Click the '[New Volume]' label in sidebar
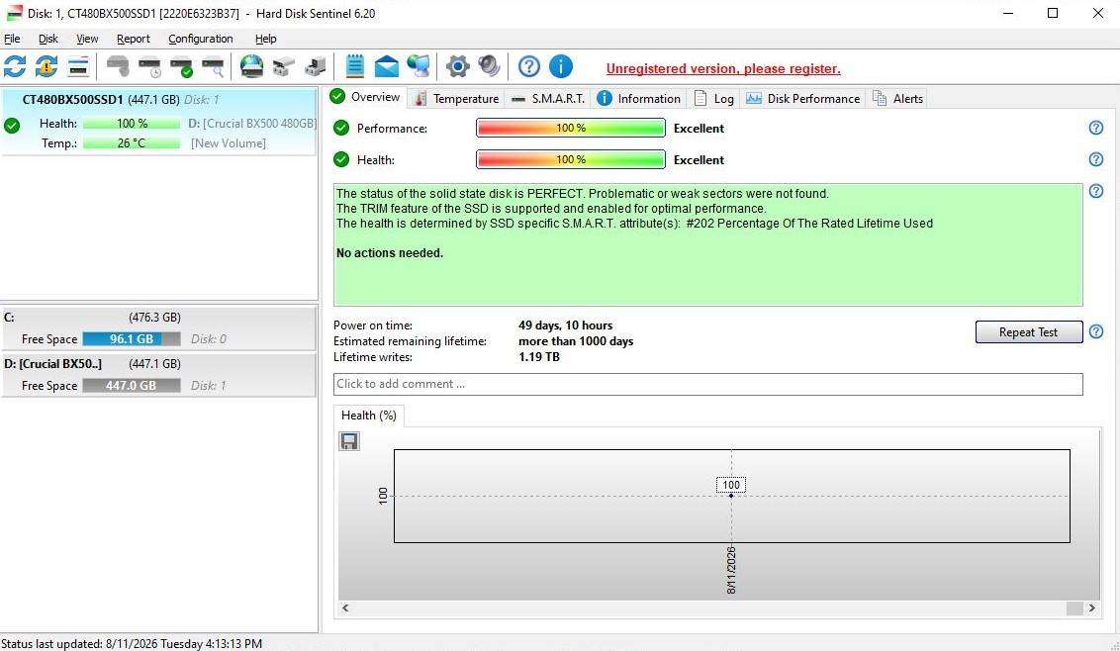The width and height of the screenshot is (1120, 651). click(x=228, y=142)
